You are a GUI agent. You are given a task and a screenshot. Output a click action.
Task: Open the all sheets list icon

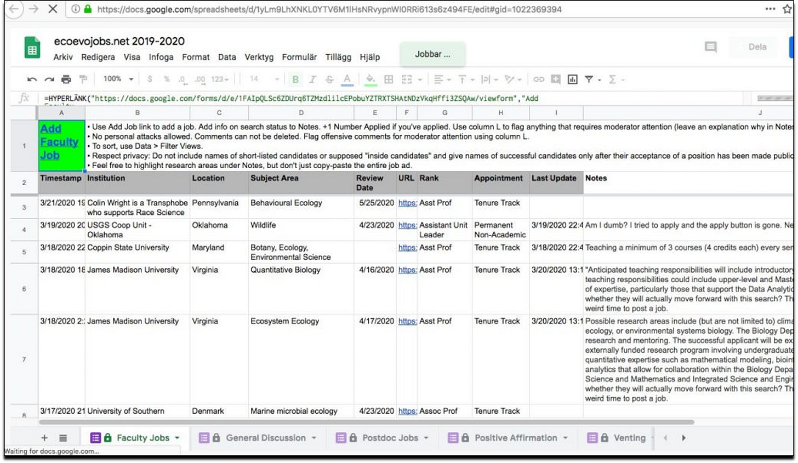point(63,438)
